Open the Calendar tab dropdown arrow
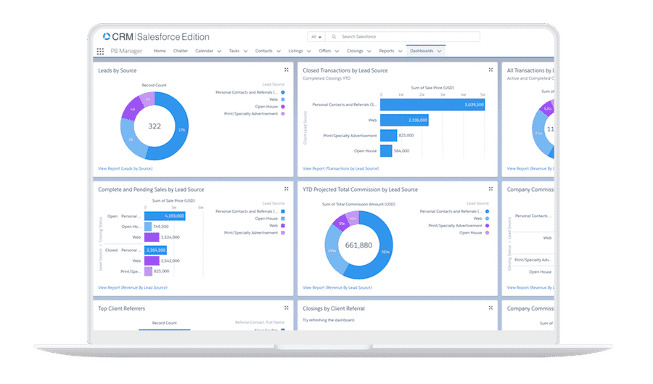 click(219, 52)
